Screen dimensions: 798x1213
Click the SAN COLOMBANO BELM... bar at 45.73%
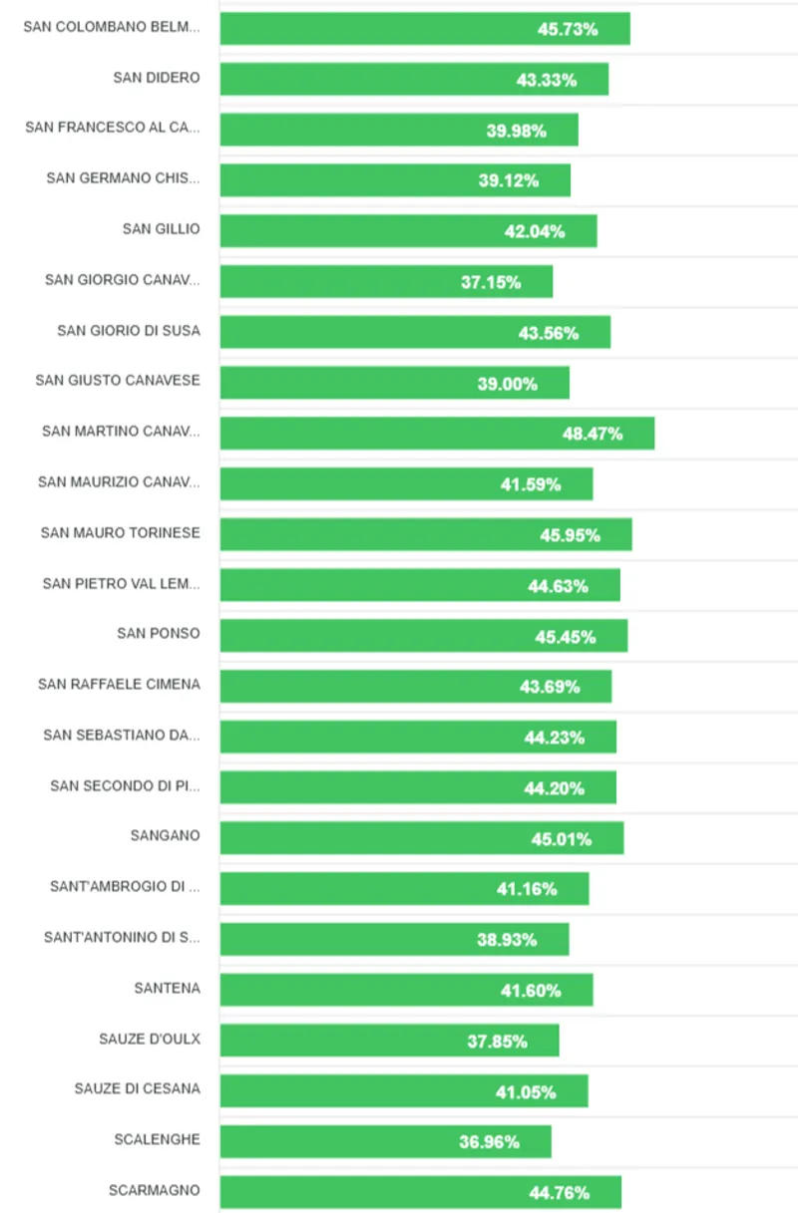tap(424, 29)
